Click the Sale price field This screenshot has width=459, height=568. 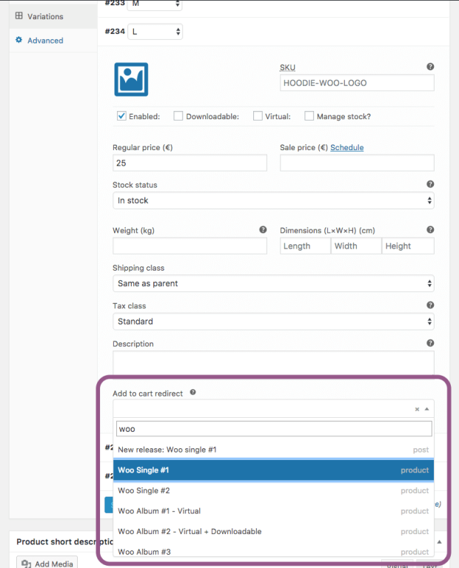click(357, 163)
